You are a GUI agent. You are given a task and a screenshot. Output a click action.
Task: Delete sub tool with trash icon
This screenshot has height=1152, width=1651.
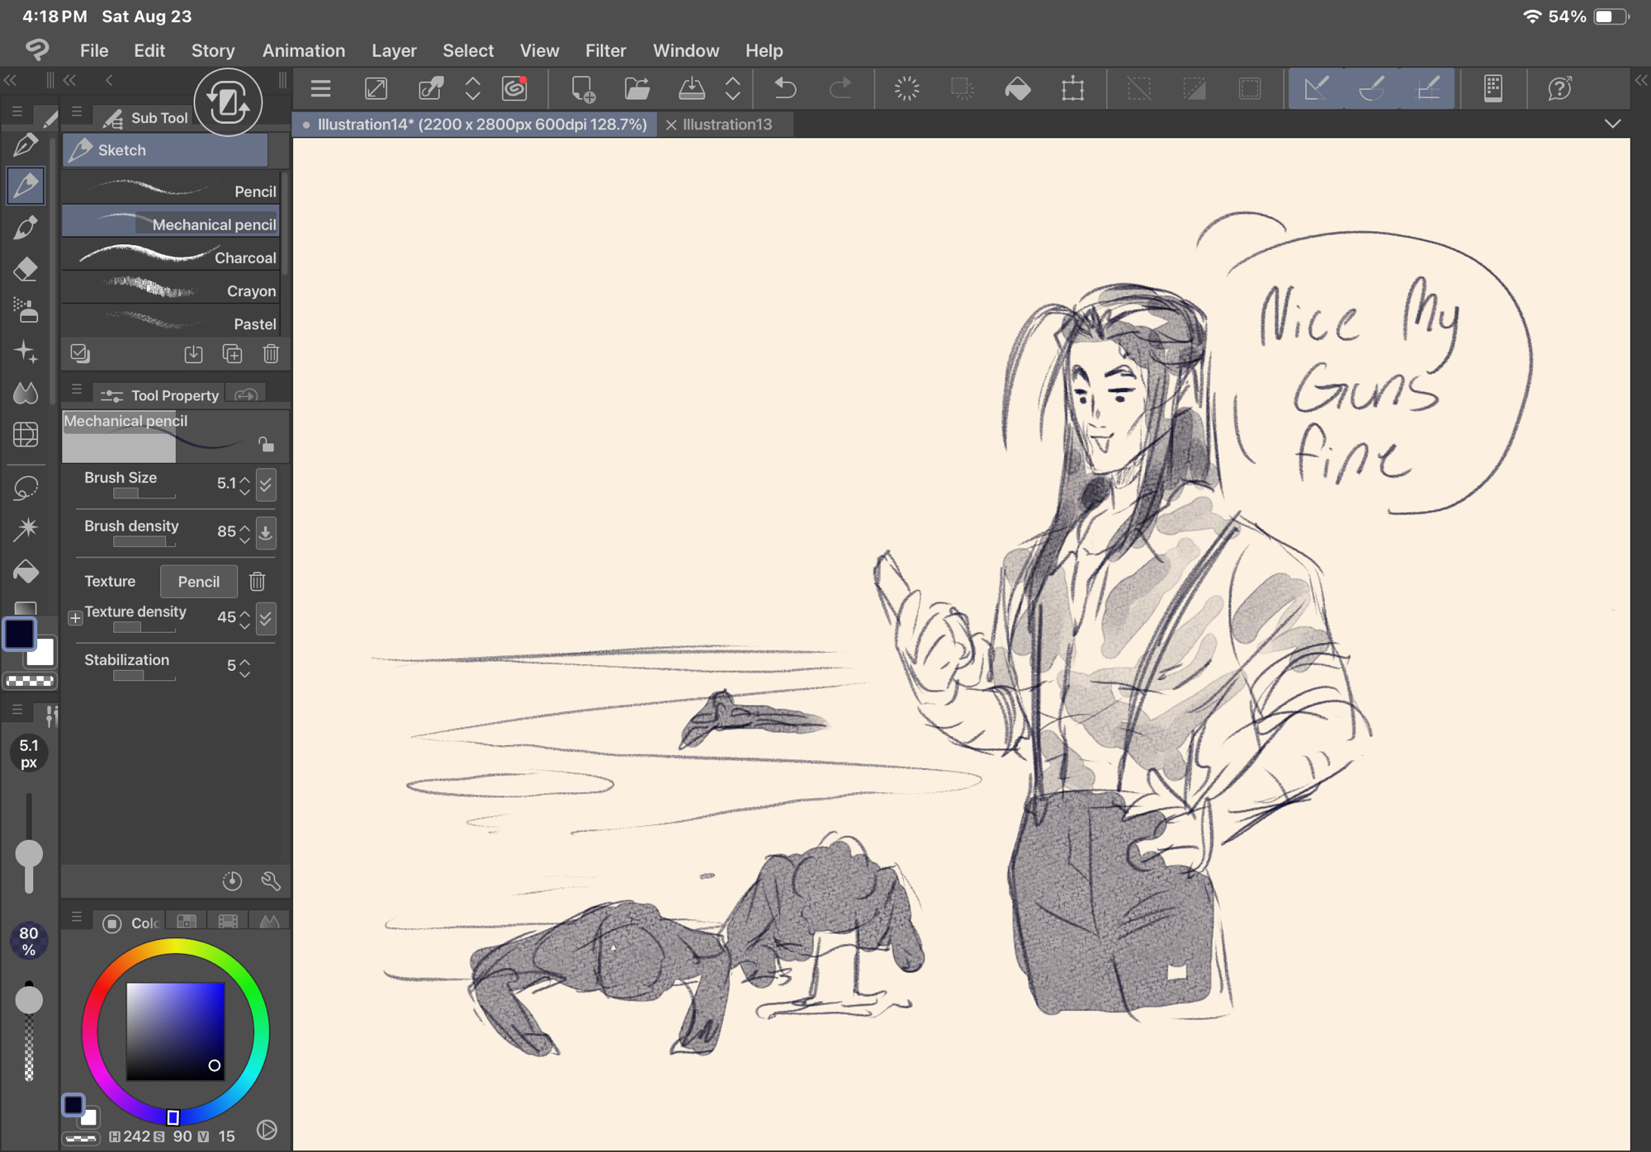tap(271, 354)
